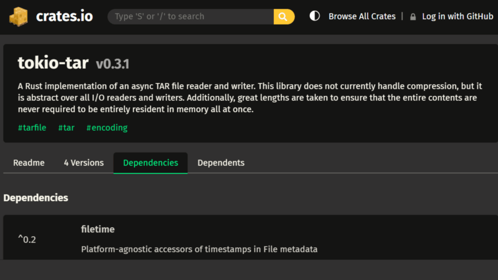Click Log in with GitHub

(x=457, y=17)
